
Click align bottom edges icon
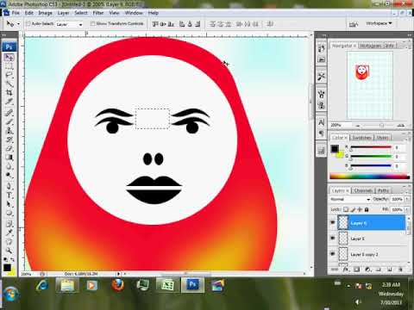pyautogui.click(x=171, y=24)
